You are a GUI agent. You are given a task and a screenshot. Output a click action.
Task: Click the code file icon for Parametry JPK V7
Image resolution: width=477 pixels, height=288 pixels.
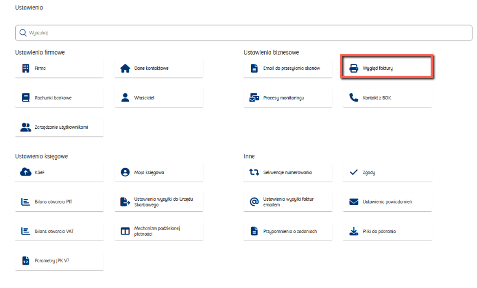(26, 261)
